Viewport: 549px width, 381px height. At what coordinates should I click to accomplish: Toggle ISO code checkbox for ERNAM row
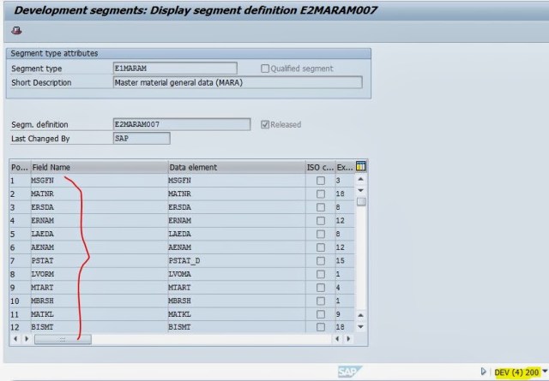tap(320, 221)
